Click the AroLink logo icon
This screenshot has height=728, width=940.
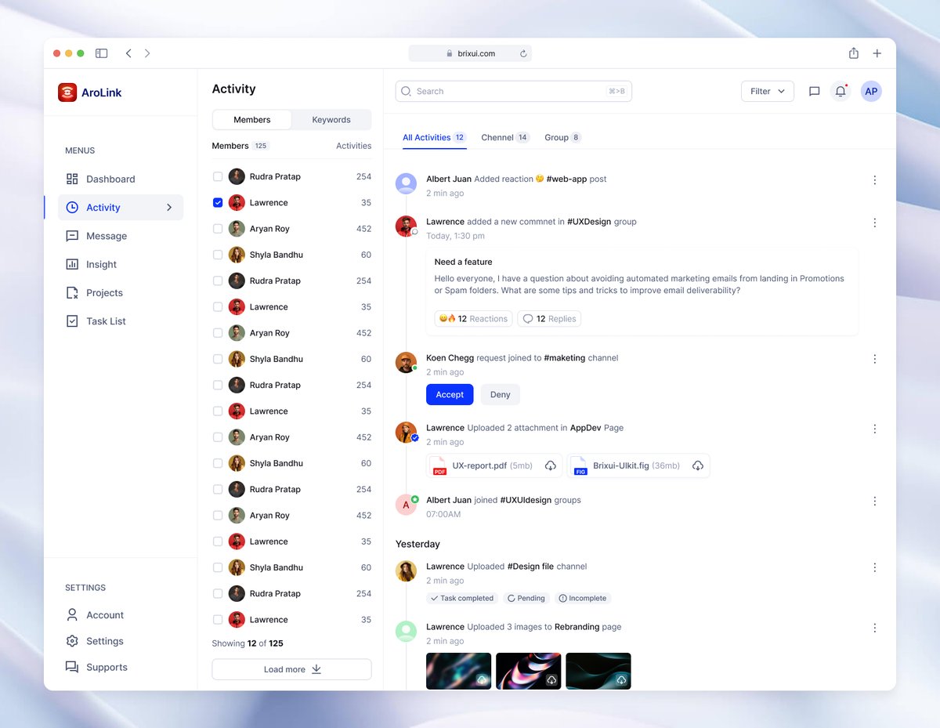point(67,92)
